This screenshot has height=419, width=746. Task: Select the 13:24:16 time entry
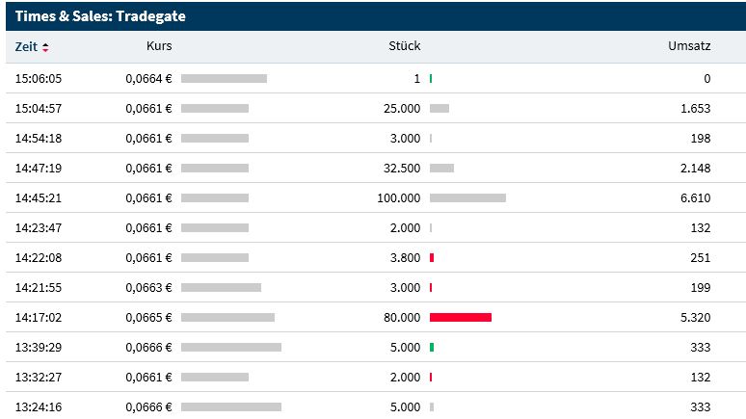[39, 406]
